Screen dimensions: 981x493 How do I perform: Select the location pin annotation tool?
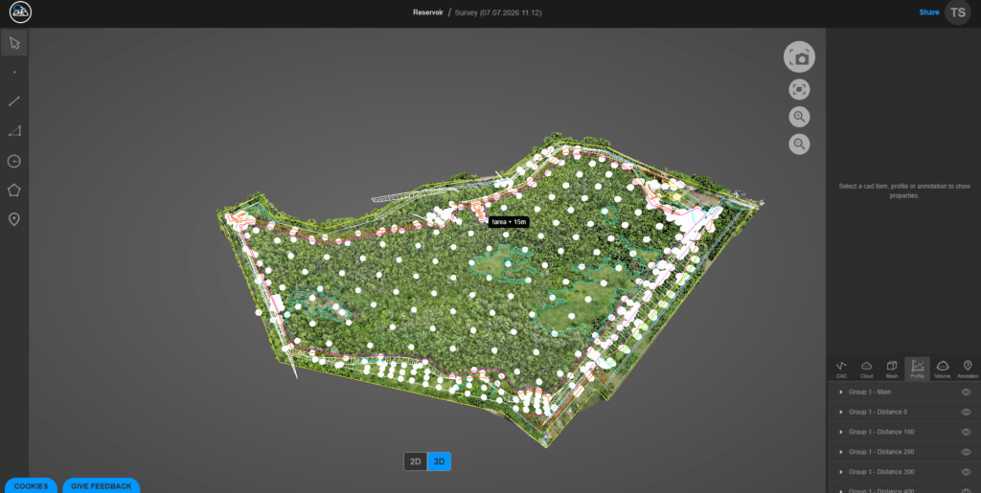(x=14, y=219)
